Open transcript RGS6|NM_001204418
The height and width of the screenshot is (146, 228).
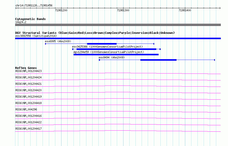(28, 103)
